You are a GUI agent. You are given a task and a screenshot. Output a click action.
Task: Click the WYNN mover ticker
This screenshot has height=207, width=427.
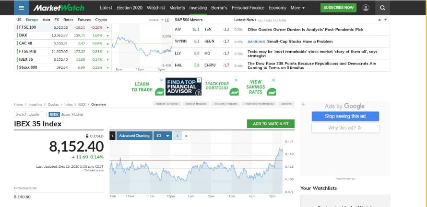(x=180, y=42)
